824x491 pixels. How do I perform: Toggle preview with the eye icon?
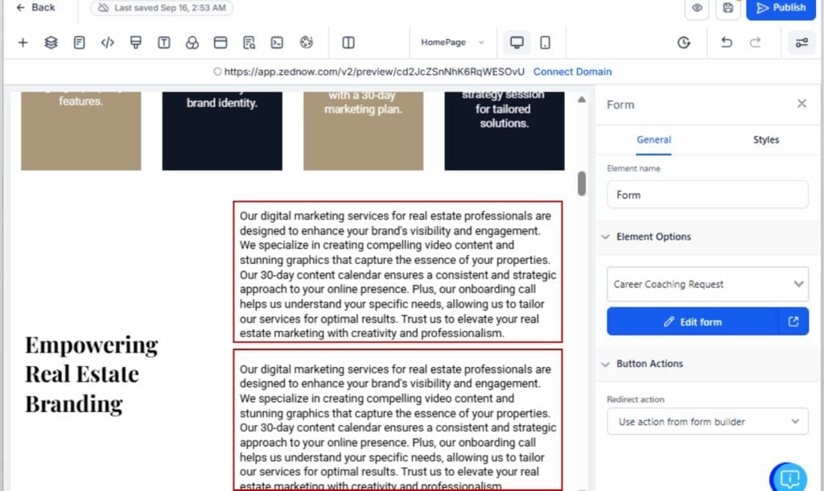pos(697,8)
